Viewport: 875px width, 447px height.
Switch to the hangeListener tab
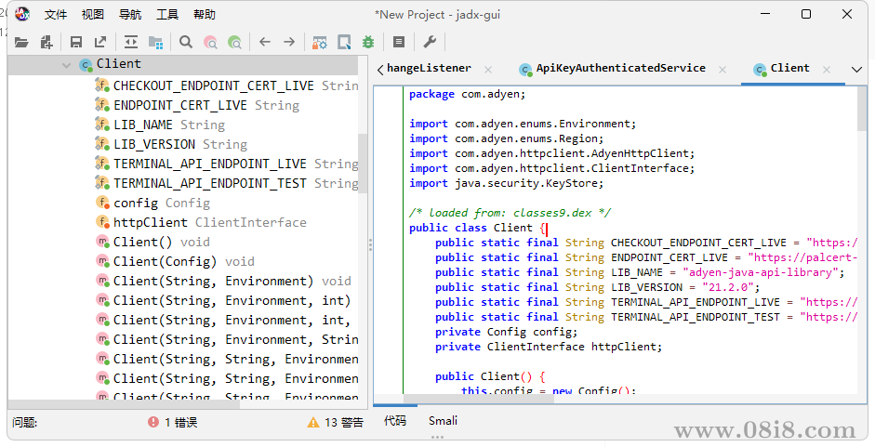pos(429,68)
